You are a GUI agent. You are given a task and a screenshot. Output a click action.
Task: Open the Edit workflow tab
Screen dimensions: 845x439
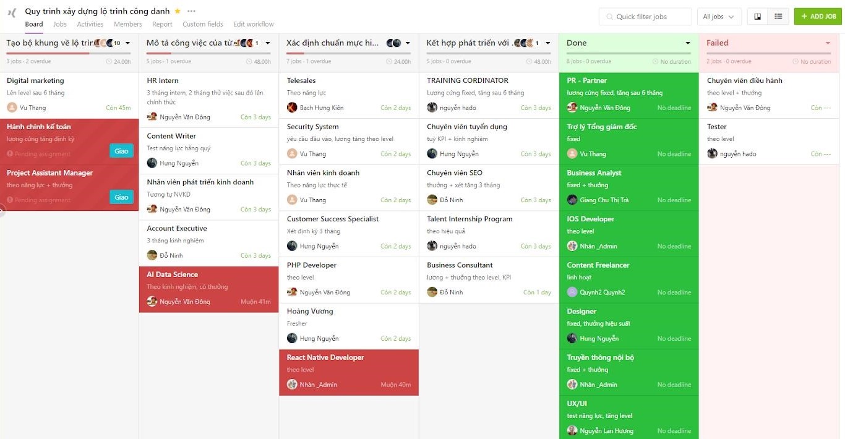point(254,24)
